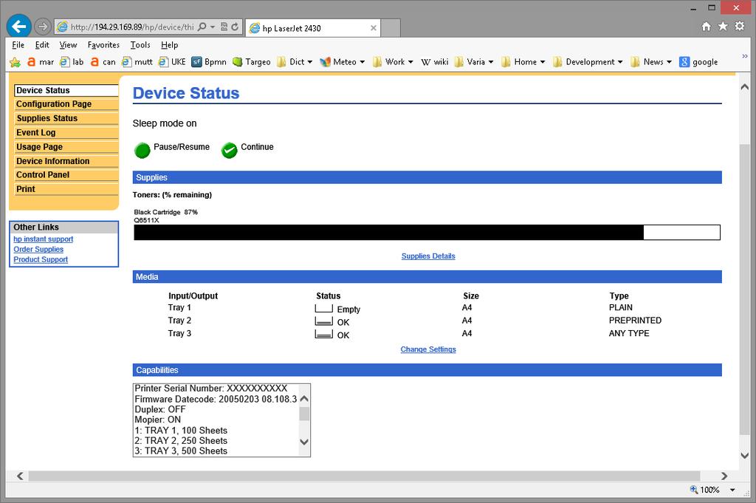Viewport: 756px width, 503px height.
Task: Expand the Work favorites folder
Action: 393,62
